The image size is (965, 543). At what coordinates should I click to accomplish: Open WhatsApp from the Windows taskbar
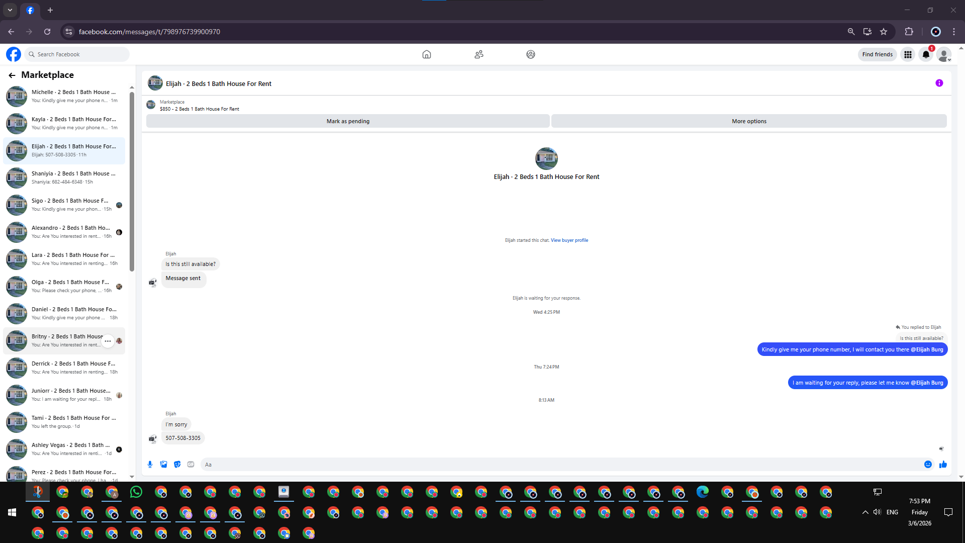[x=136, y=492]
